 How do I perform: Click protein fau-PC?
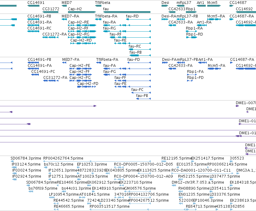[x=137, y=90]
